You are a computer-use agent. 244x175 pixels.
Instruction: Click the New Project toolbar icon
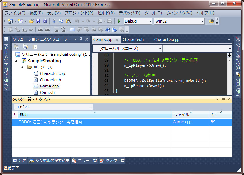point(10,21)
